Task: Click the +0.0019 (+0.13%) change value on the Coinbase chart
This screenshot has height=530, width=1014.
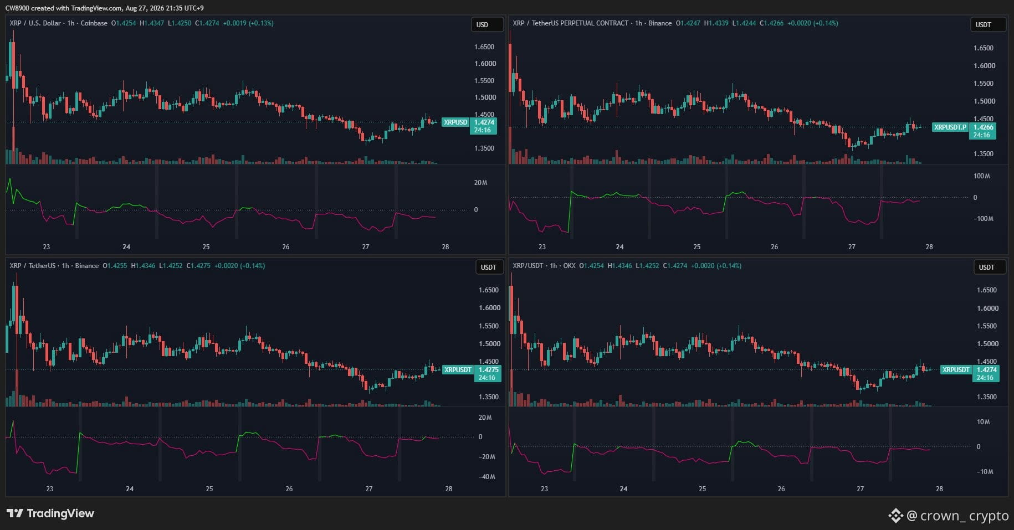Action: pyautogui.click(x=248, y=23)
